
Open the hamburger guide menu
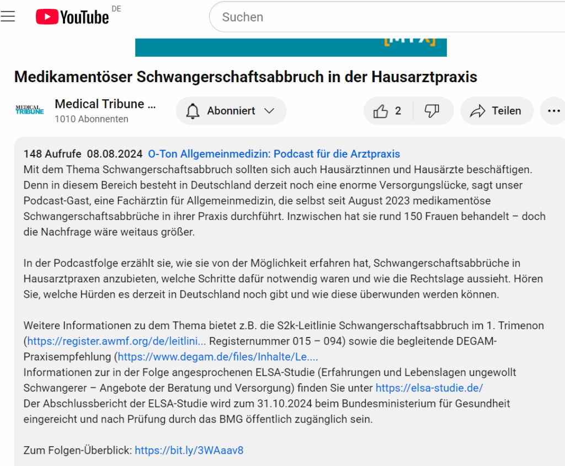8,17
